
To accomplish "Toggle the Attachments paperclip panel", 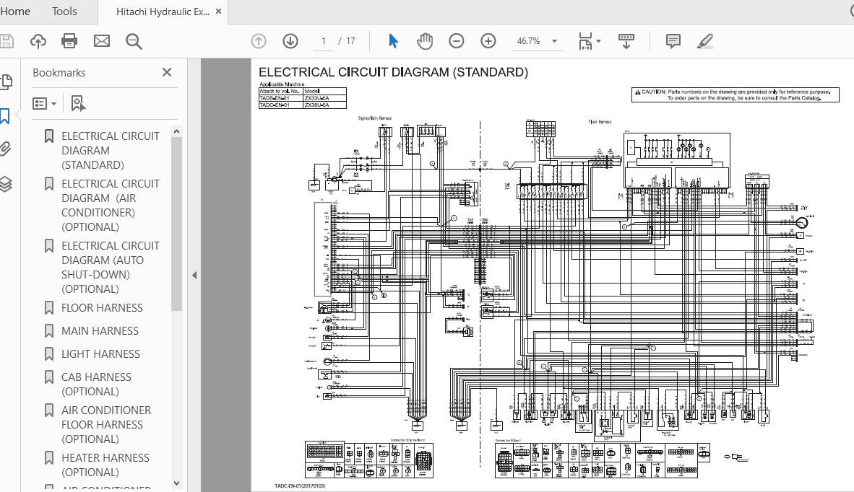I will 6,149.
